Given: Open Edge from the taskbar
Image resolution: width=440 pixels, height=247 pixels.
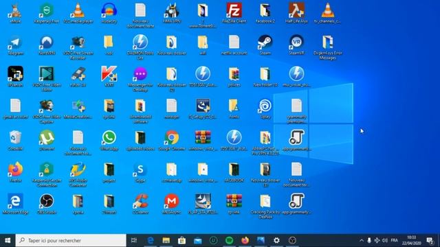Looking at the screenshot, I should (x=151, y=240).
